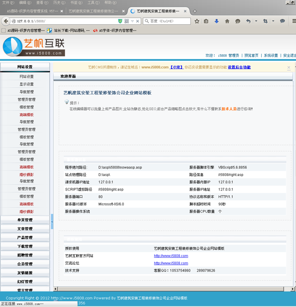This screenshot has width=296, height=307.
Task: Expand the 下载管理 sidebar section
Action: click(x=25, y=247)
